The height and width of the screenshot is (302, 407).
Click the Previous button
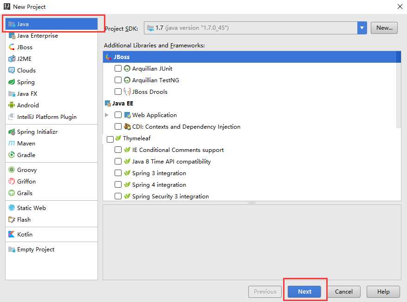(265, 292)
